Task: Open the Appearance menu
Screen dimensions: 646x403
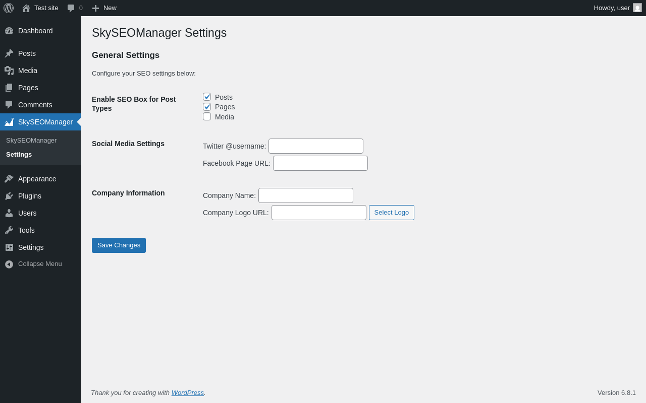Action: [x=37, y=179]
